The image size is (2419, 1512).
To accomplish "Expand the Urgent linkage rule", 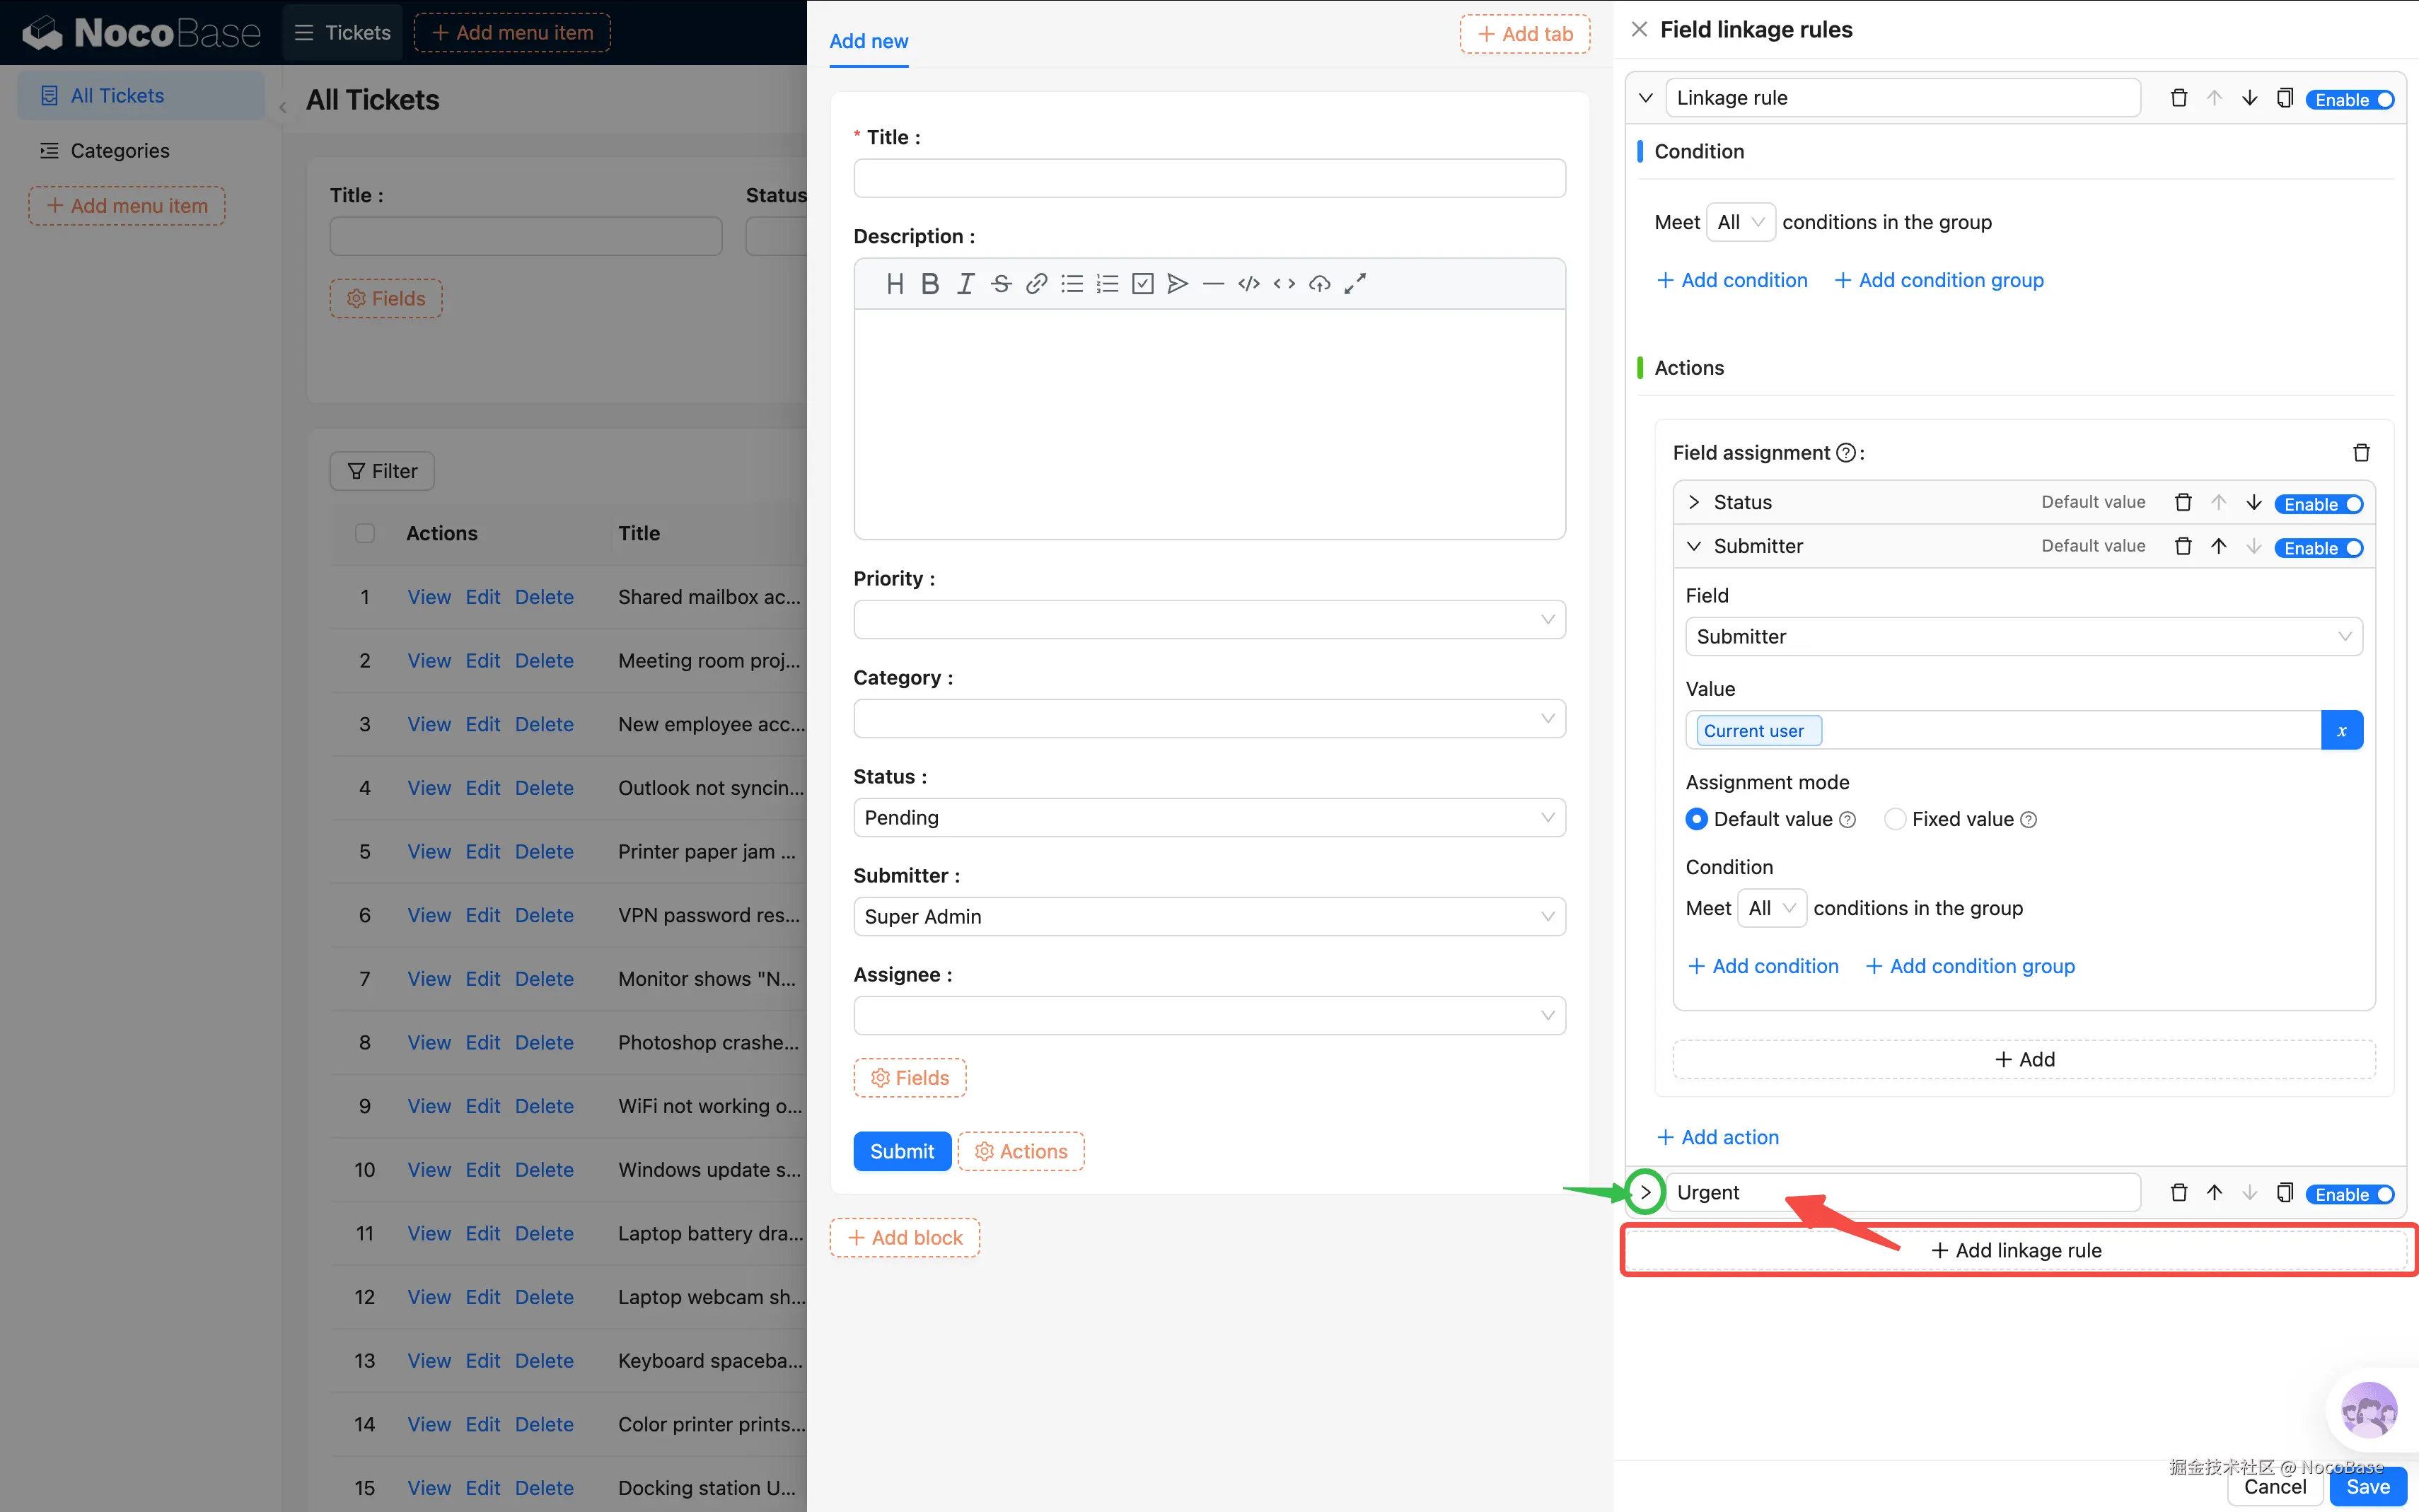I will [x=1645, y=1192].
